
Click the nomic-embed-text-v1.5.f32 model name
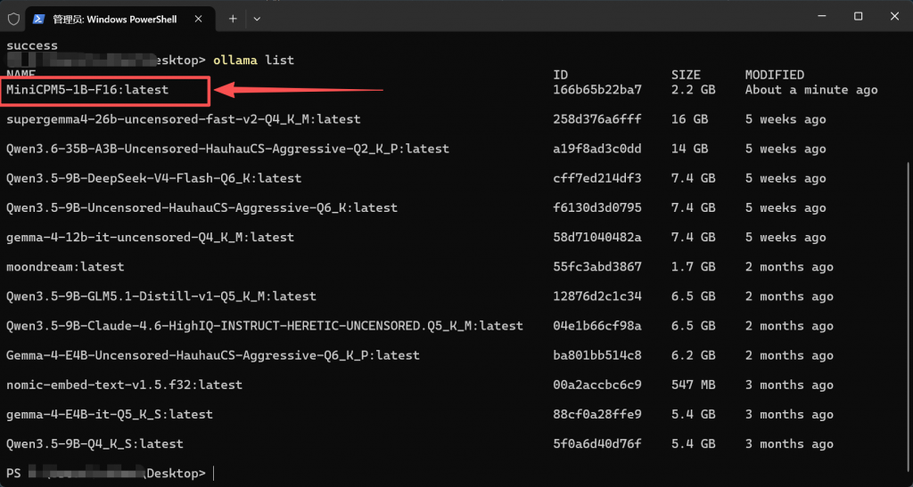coord(125,385)
